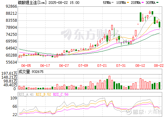
Task: Click the RSI_B:52 indicator label
Action: (43, 94)
